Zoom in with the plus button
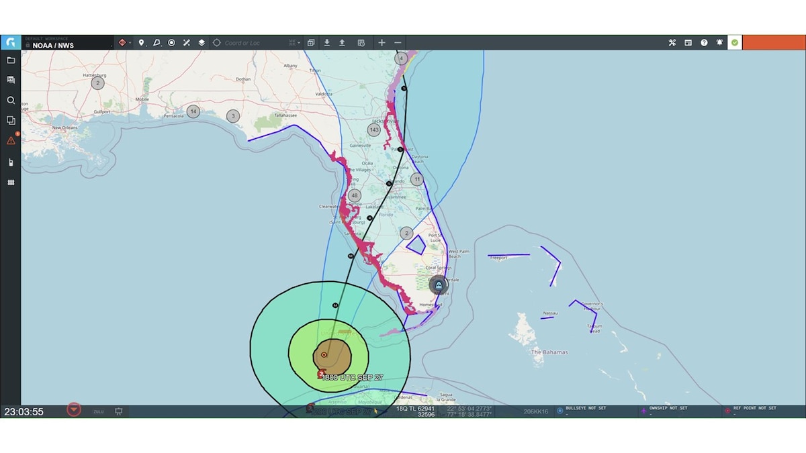The image size is (806, 453). click(x=382, y=42)
